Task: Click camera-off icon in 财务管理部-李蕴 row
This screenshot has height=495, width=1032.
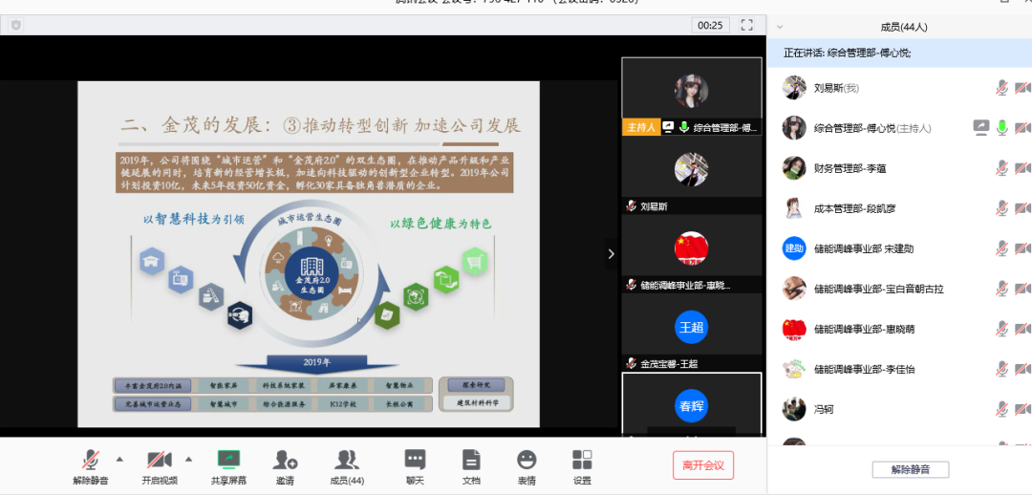Action: point(1022,168)
